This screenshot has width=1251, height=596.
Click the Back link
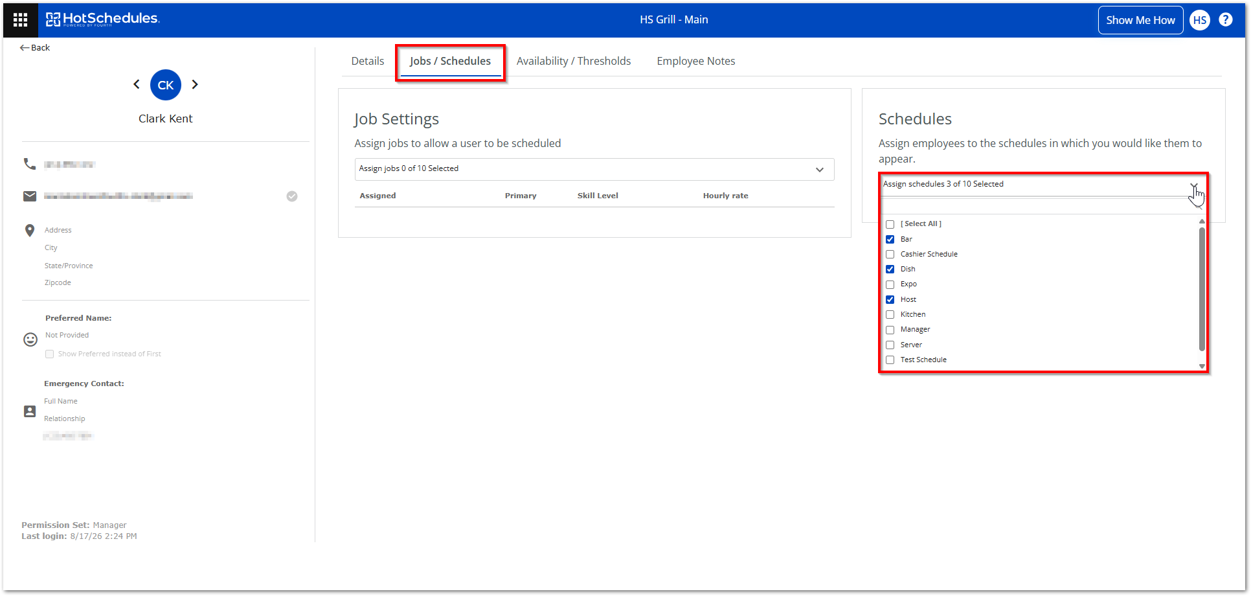click(x=35, y=47)
